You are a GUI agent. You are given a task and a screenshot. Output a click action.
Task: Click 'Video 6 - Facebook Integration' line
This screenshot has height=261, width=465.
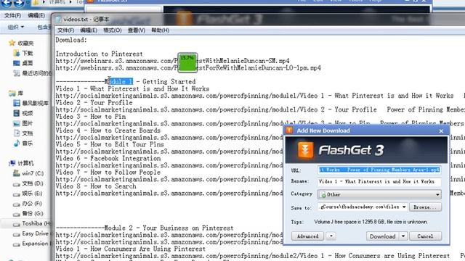tap(108, 158)
